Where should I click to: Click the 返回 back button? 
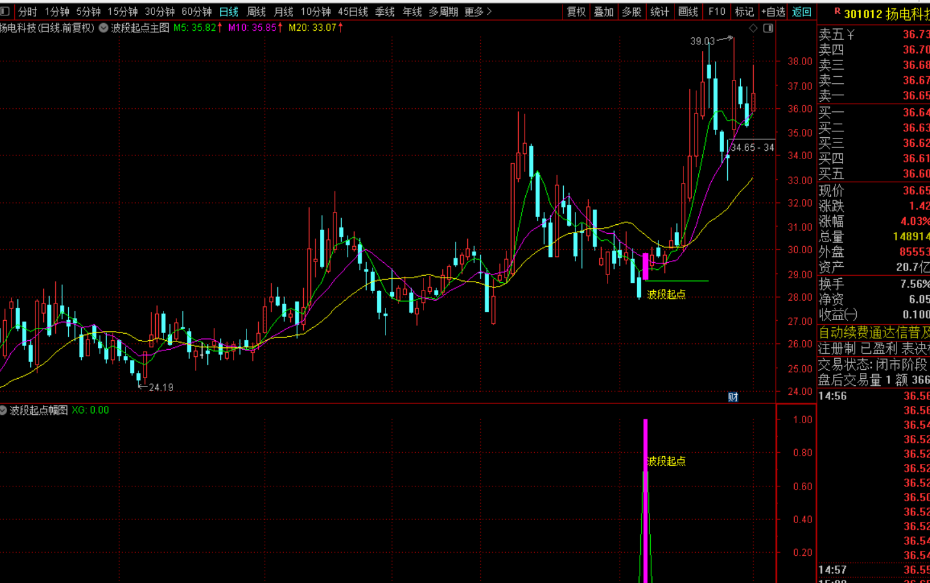point(802,12)
